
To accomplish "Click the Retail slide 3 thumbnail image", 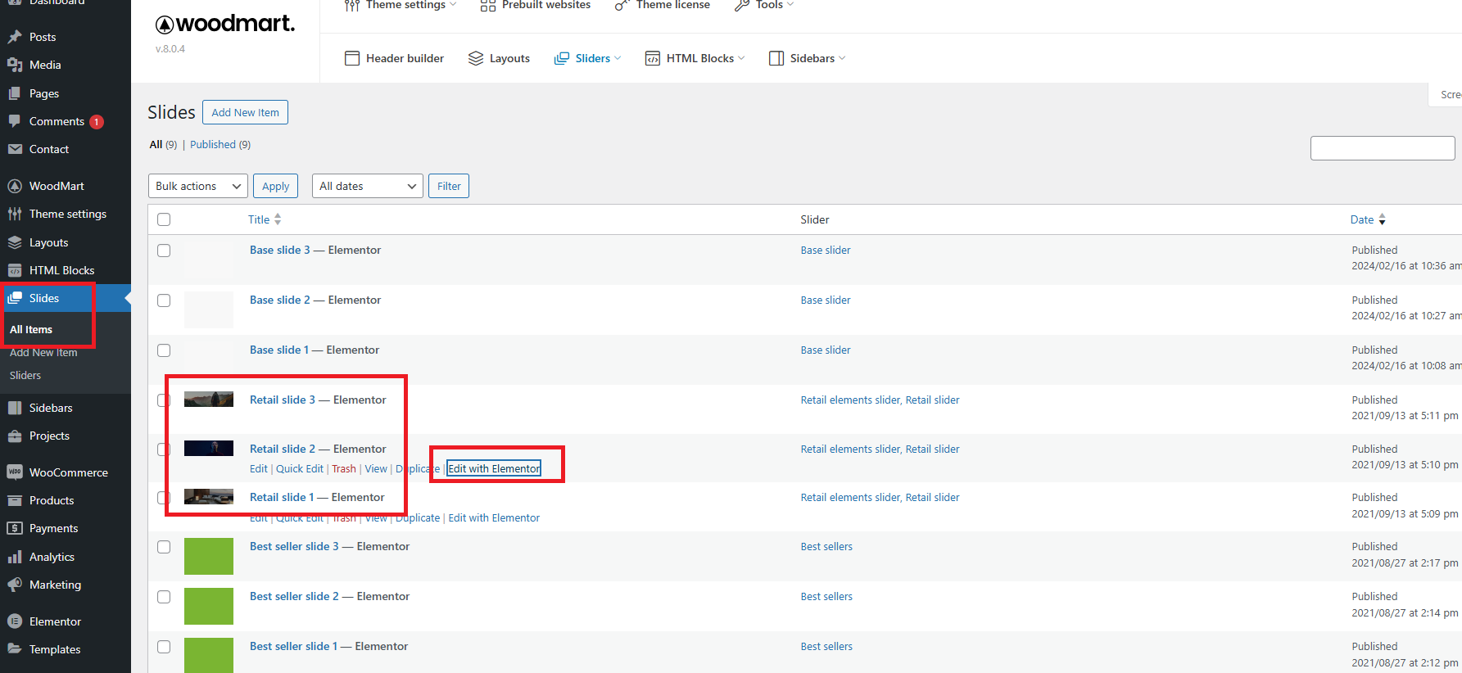I will click(209, 400).
